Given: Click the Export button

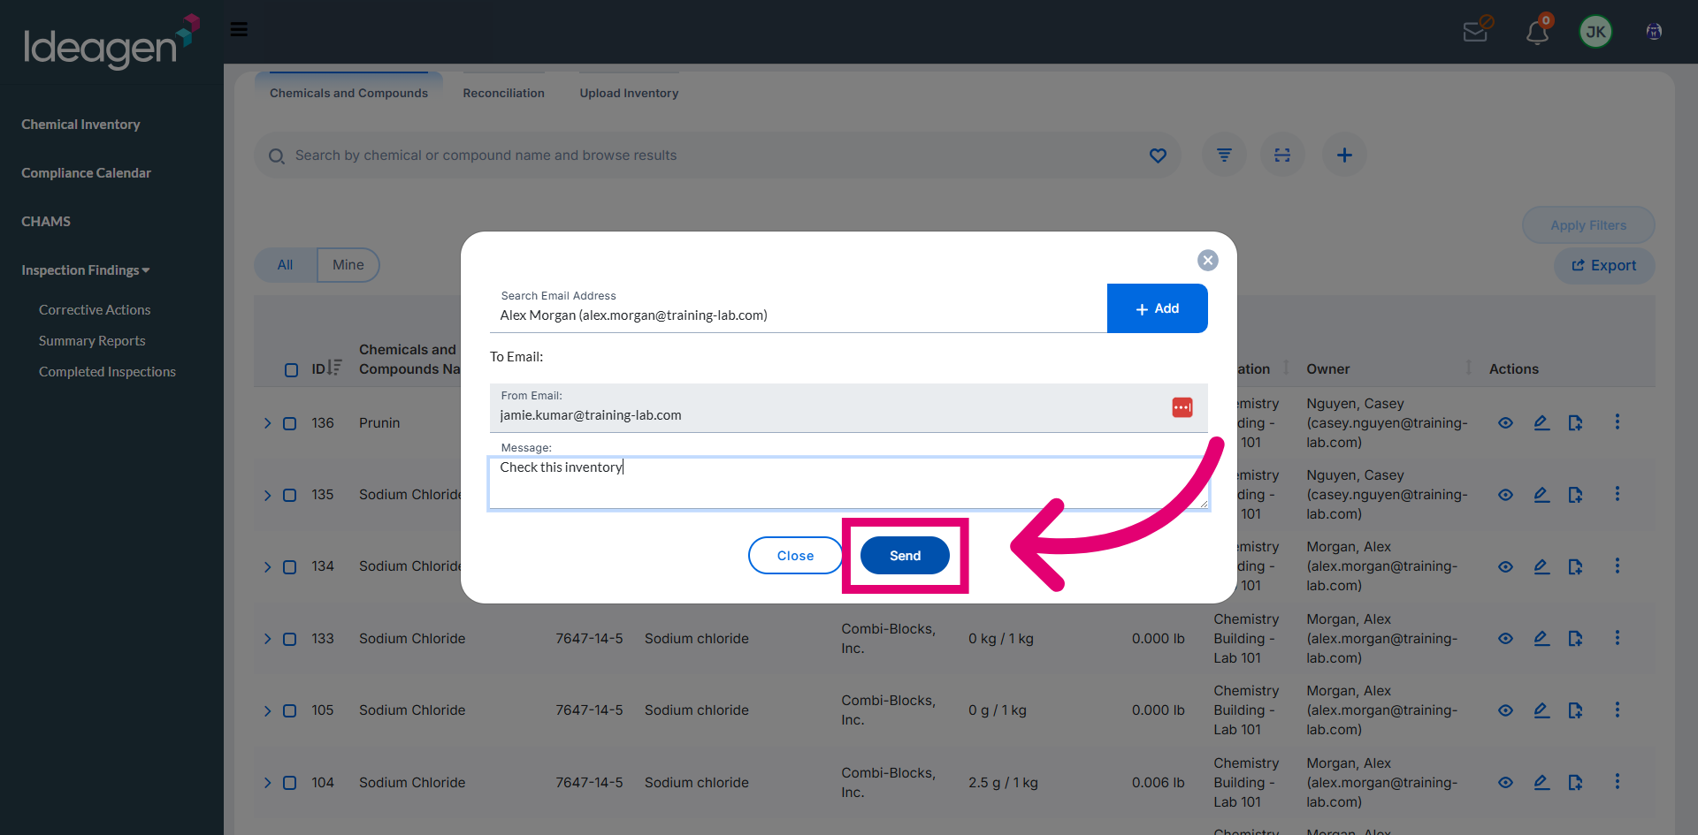Looking at the screenshot, I should tap(1604, 266).
